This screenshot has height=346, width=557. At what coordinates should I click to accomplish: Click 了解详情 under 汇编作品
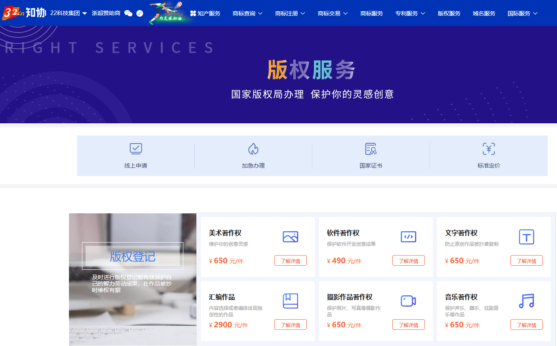point(290,325)
